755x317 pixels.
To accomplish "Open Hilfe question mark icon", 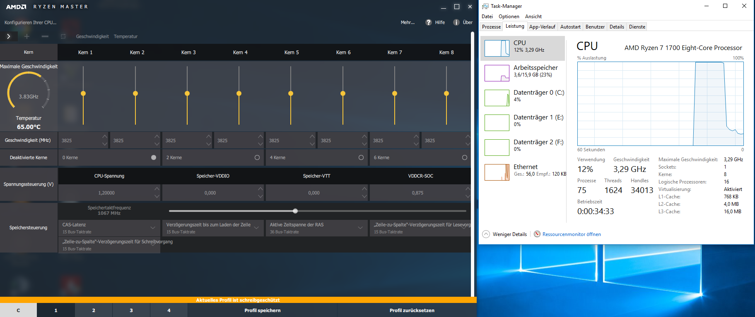I will 429,22.
